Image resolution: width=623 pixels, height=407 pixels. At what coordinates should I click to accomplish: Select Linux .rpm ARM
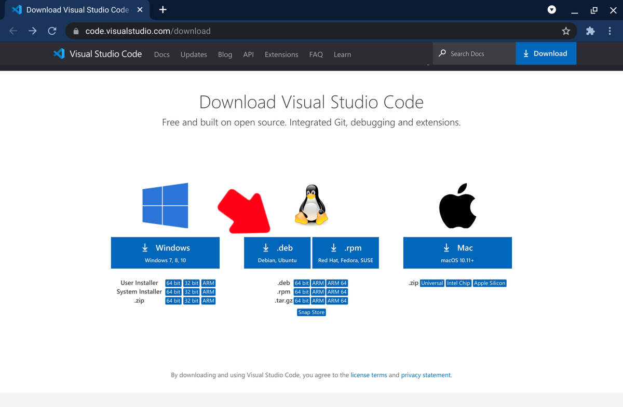click(x=318, y=292)
